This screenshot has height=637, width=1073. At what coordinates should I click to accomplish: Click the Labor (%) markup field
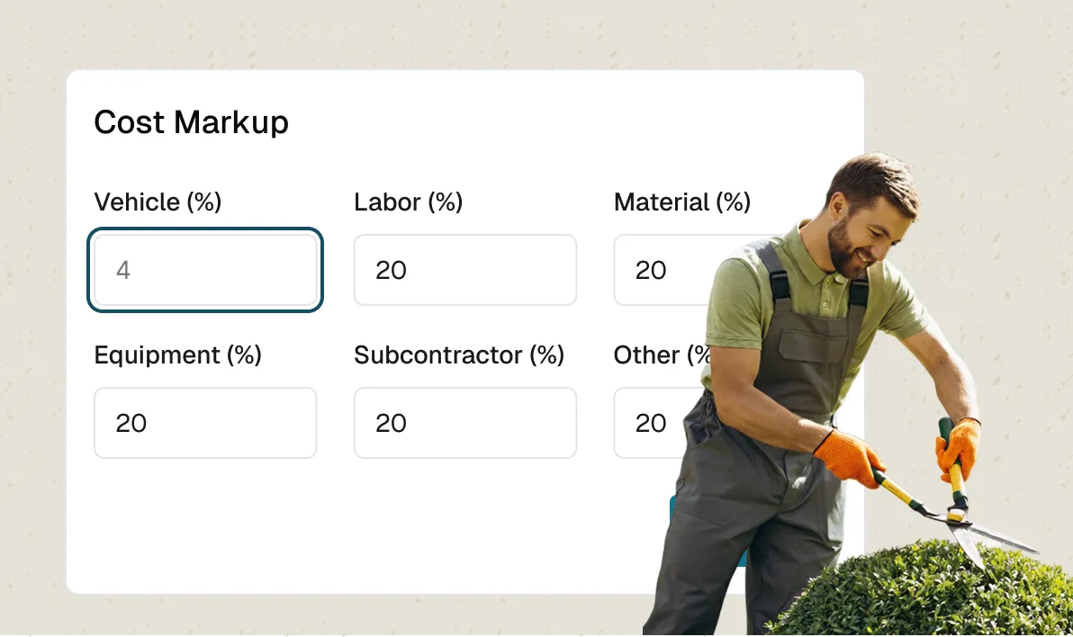pyautogui.click(x=464, y=270)
